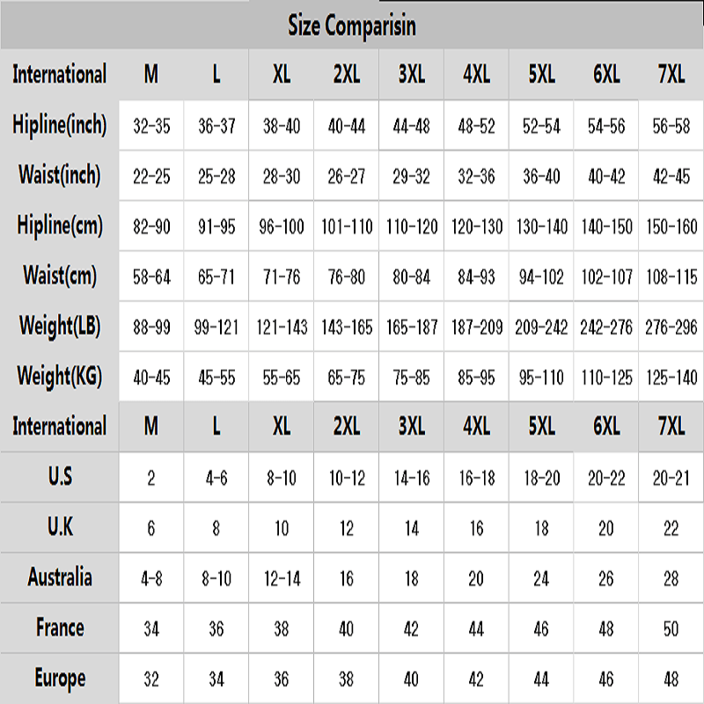Click the U.K row label
704x704 pixels.
pyautogui.click(x=60, y=527)
